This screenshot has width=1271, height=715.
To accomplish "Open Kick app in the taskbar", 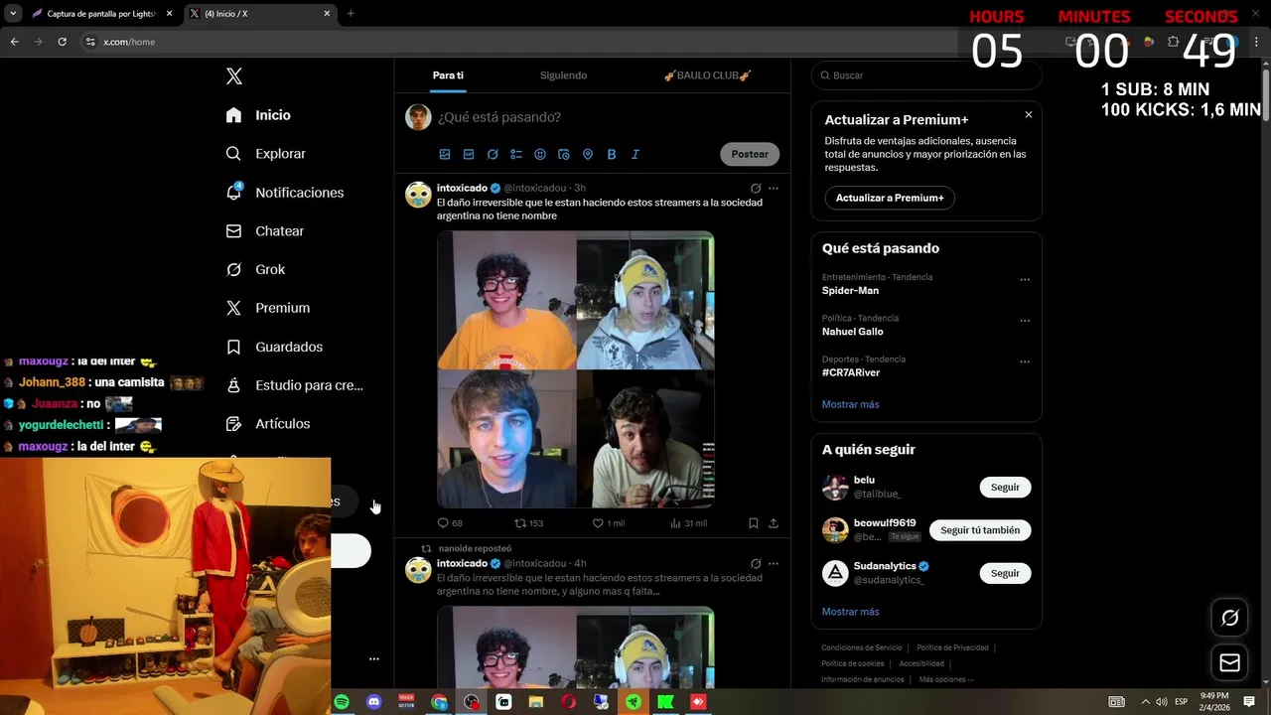I will tap(665, 702).
